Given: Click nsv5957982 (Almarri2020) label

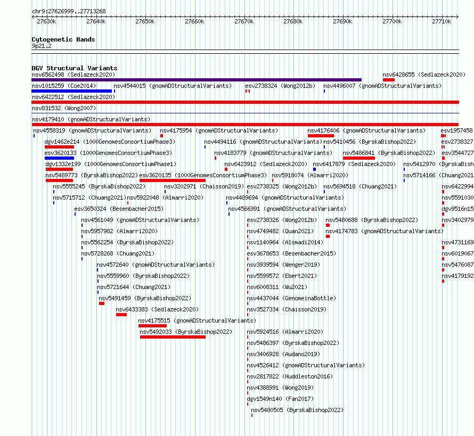Looking at the screenshot, I should point(119,231).
